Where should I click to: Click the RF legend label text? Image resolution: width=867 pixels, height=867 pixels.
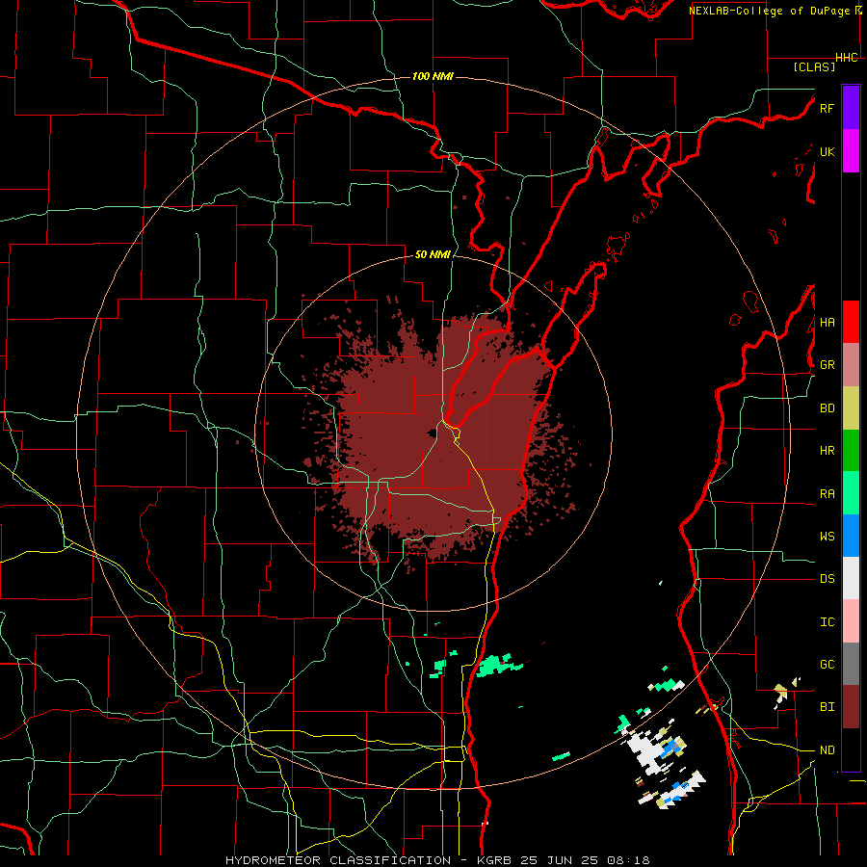click(827, 108)
